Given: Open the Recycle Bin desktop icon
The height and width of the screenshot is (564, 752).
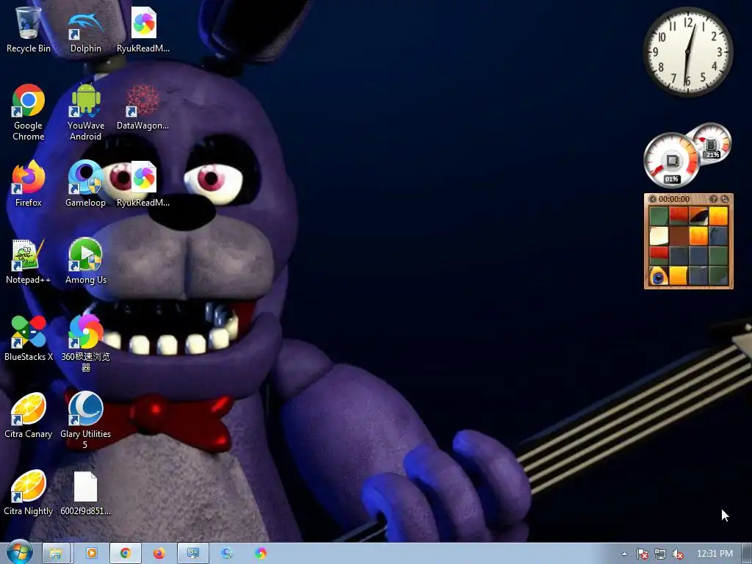Looking at the screenshot, I should pyautogui.click(x=29, y=29).
